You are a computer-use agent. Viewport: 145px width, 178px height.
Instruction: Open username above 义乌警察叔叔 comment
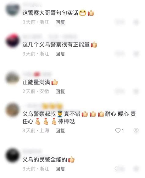[43, 106]
